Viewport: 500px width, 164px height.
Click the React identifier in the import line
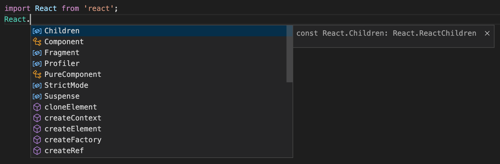point(46,8)
